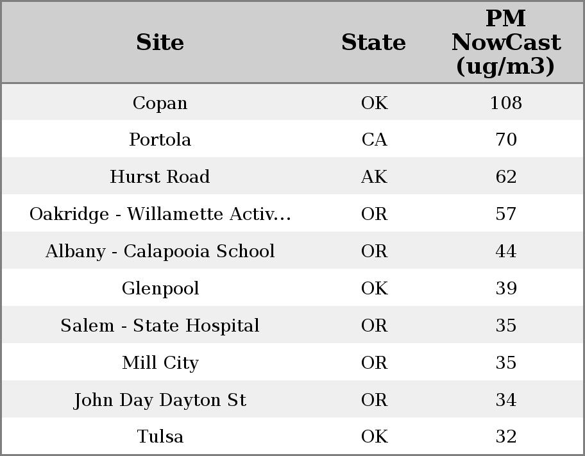Select the PM value 70 for Portola
The width and height of the screenshot is (585, 456).
(x=505, y=140)
